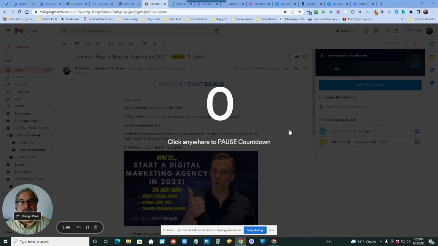This screenshot has height=246, width=438.
Task: Expand recipient details arrow next to 'to info'
Action: click(x=85, y=73)
